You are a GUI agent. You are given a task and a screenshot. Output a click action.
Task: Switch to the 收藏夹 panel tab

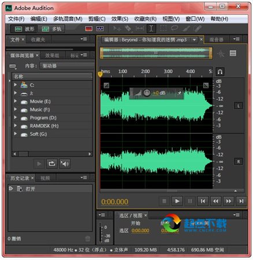tap(38, 40)
